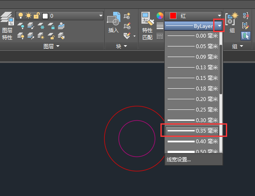255x196 pixels.
Task: Click the Layer Off tool icon
Action: click(21, 26)
